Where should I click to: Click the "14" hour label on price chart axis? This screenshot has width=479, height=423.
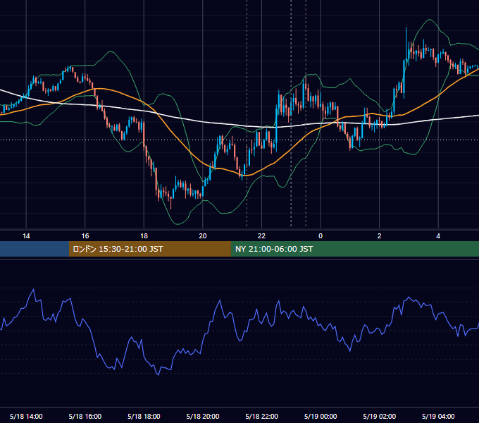click(26, 236)
